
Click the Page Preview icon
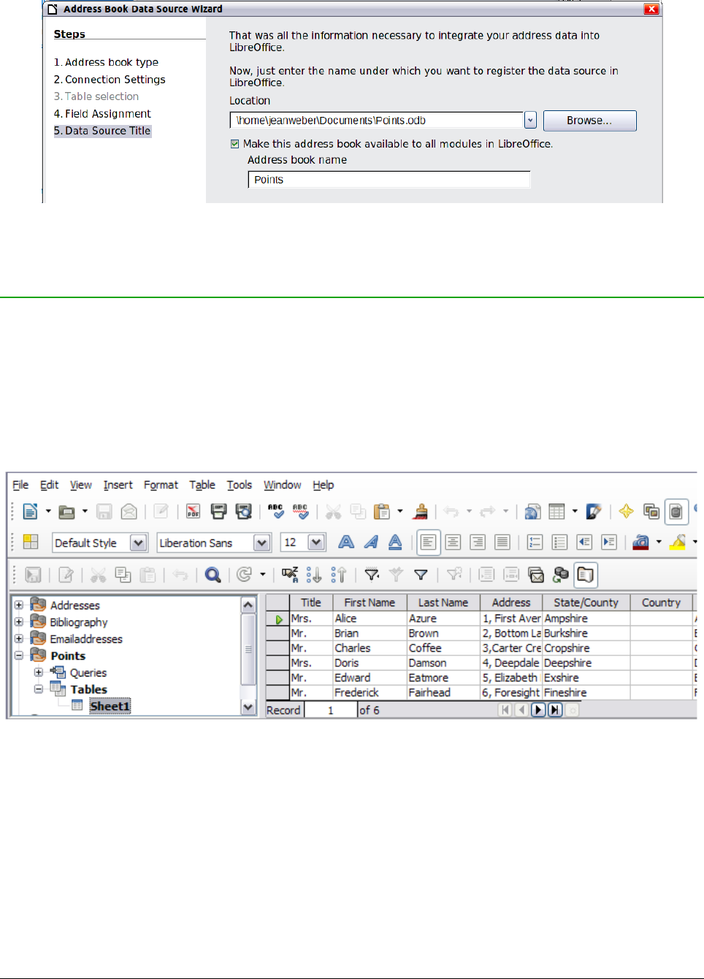[243, 511]
